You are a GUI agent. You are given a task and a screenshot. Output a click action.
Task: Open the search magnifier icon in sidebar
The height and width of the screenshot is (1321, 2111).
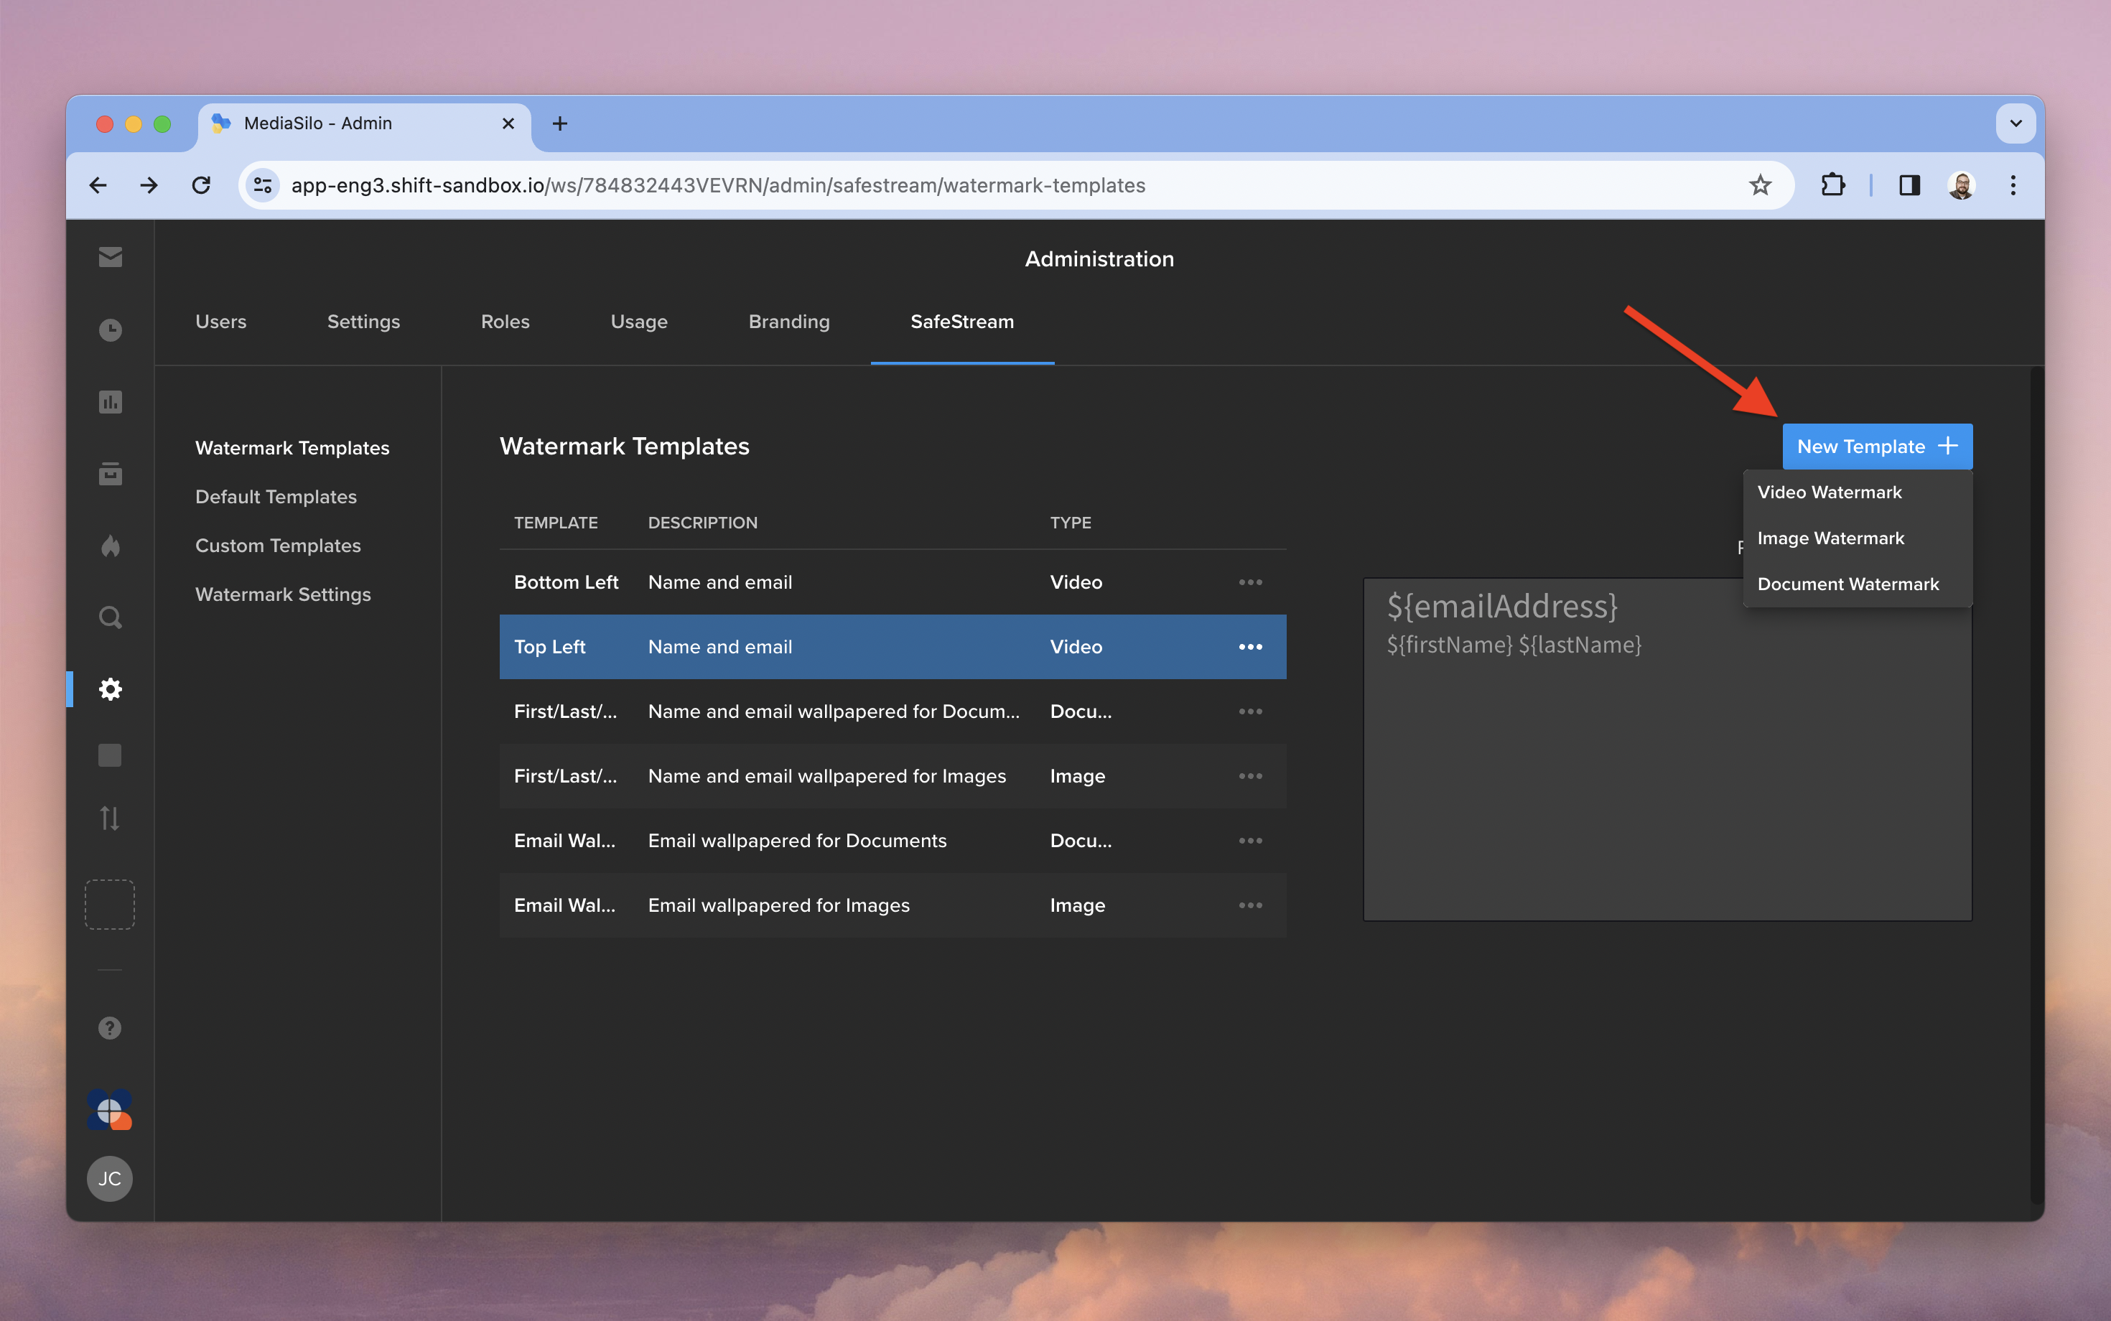tap(110, 617)
